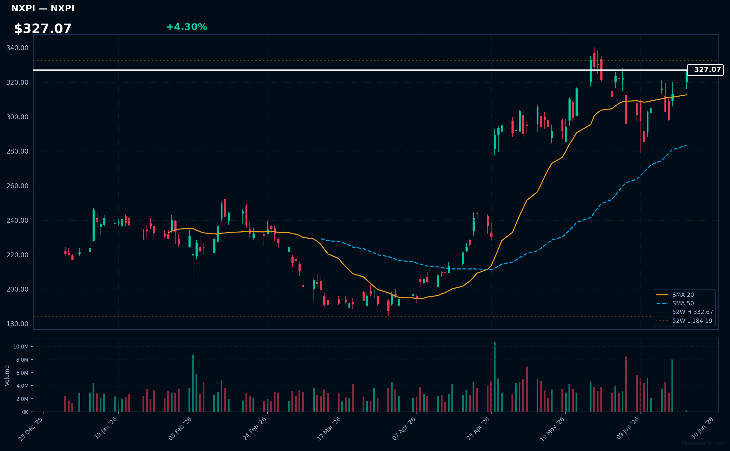Screen dimensions: 730x451
Task: Click the 320.00 price axis label
Action: pyautogui.click(x=17, y=82)
